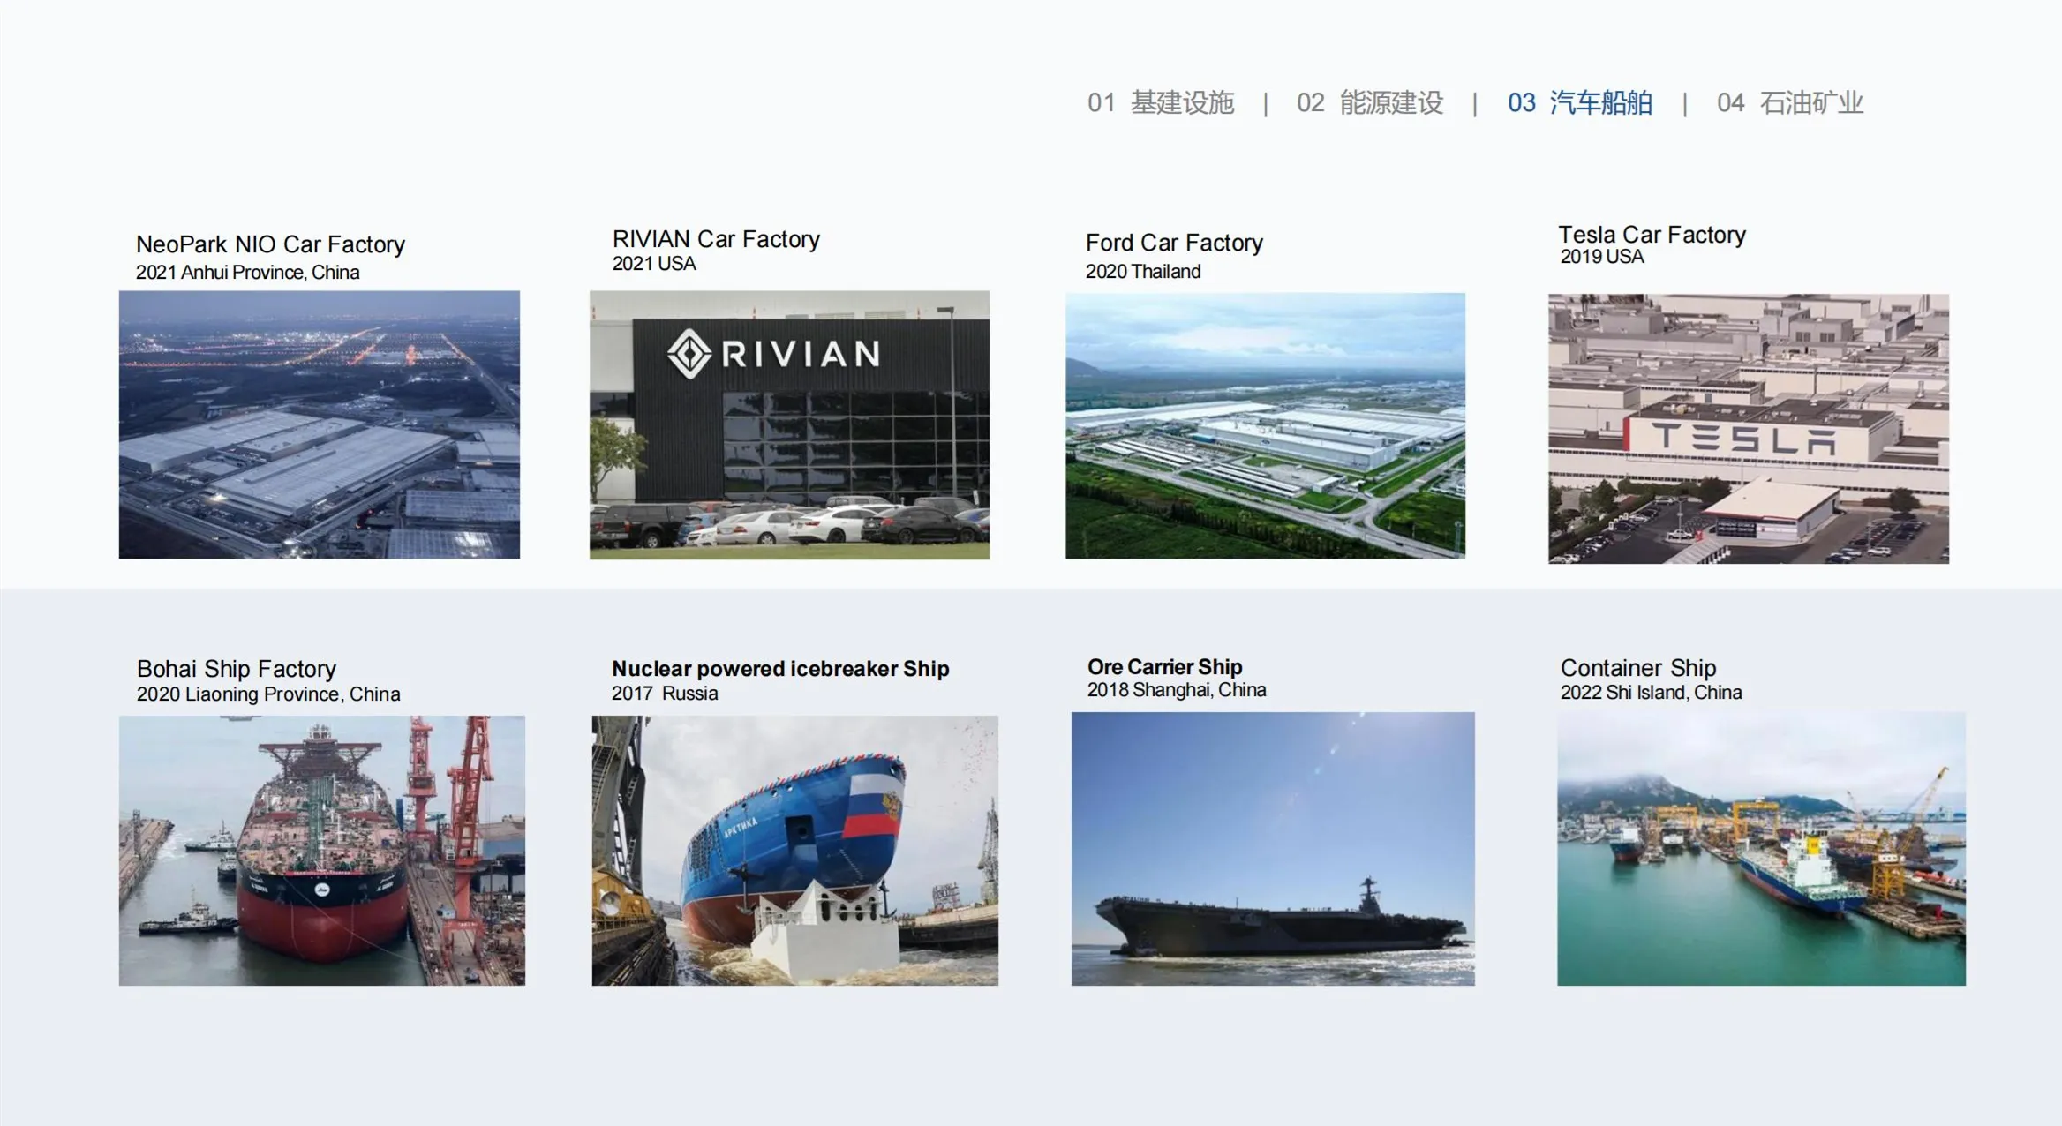The image size is (2062, 1126).
Task: Click the 'Container Ship' title
Action: (1638, 668)
